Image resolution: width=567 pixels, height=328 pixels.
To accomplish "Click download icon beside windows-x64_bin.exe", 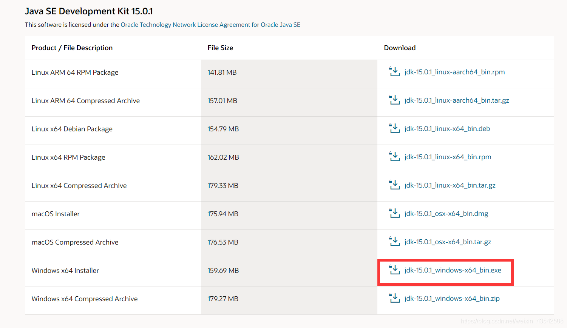I will 394,270.
